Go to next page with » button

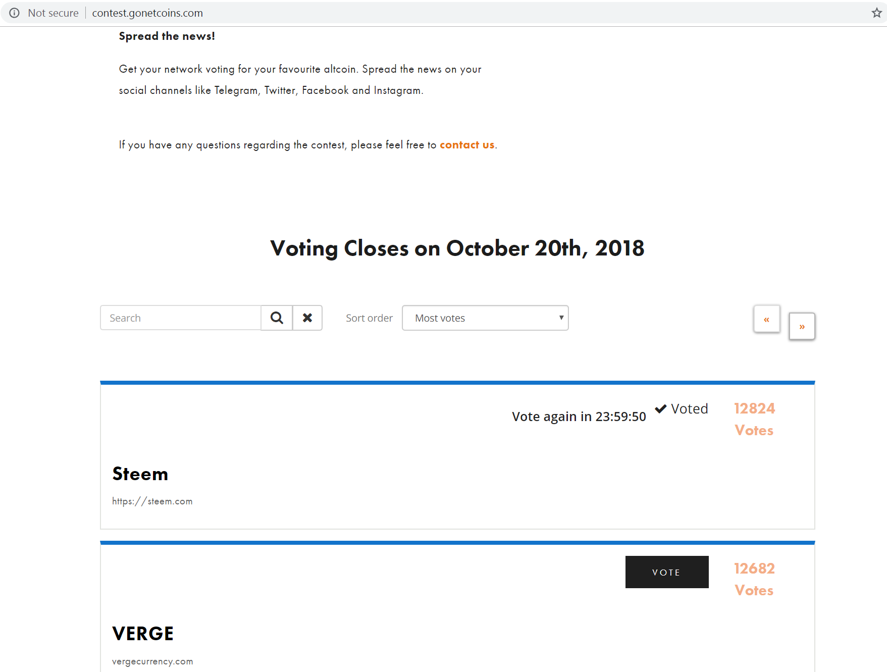802,326
